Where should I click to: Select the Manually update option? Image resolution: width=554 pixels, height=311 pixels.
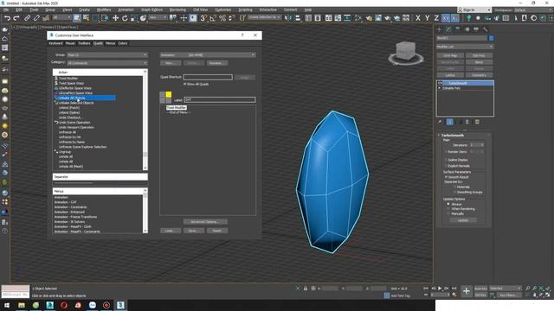[x=448, y=213]
